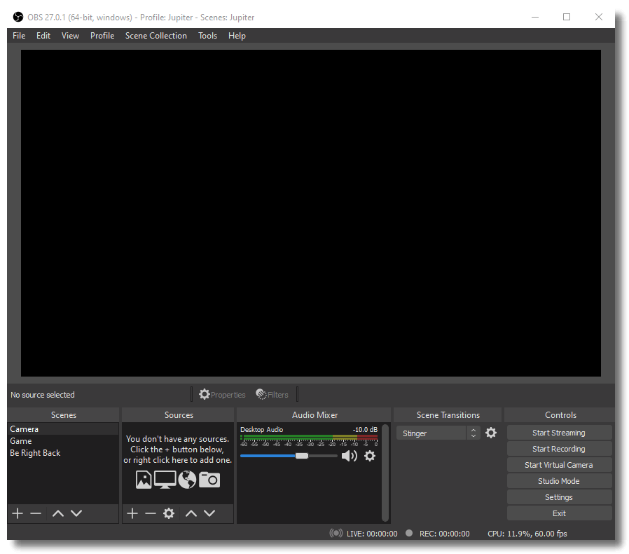The image size is (629, 554).
Task: Click the Sources panel header
Action: (x=179, y=415)
